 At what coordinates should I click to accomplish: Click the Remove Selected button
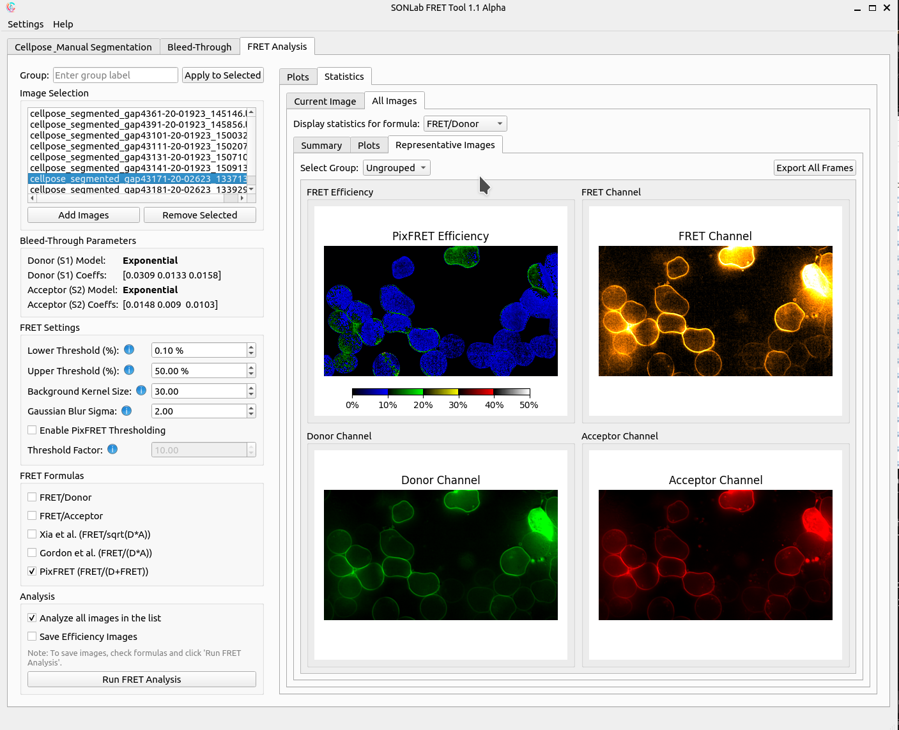pos(200,215)
